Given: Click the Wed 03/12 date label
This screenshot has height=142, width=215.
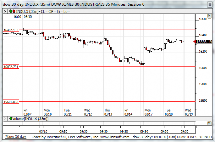Looking at the screenshot, I should pyautogui.click(x=88, y=112).
